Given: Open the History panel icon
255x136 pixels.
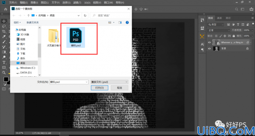Looking at the screenshot, I should click(x=202, y=20).
